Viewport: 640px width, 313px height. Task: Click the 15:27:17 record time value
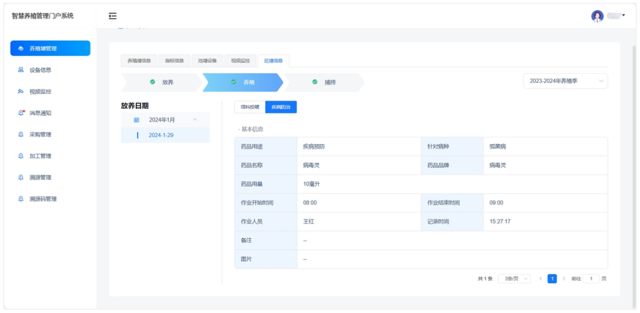500,221
